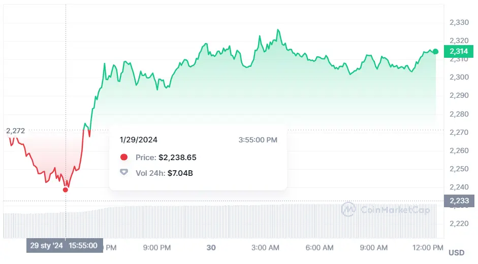Click the red Price dot in tooltip
The height and width of the screenshot is (264, 478).
point(124,158)
